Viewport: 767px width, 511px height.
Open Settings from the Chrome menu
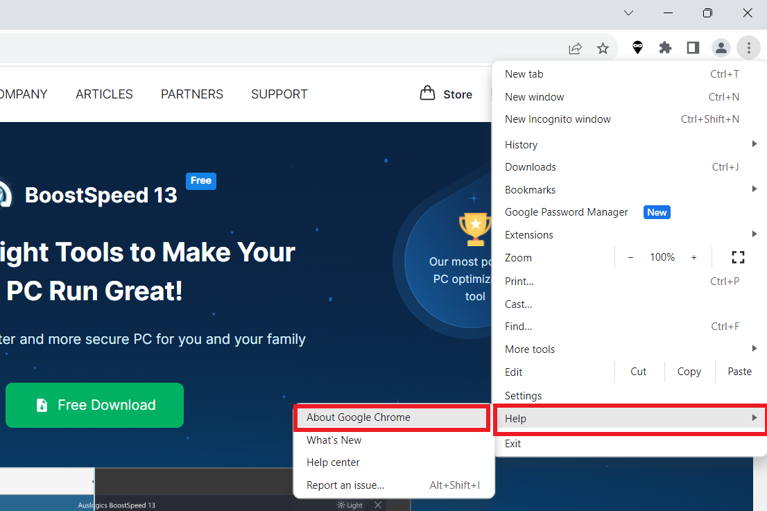coord(629,395)
